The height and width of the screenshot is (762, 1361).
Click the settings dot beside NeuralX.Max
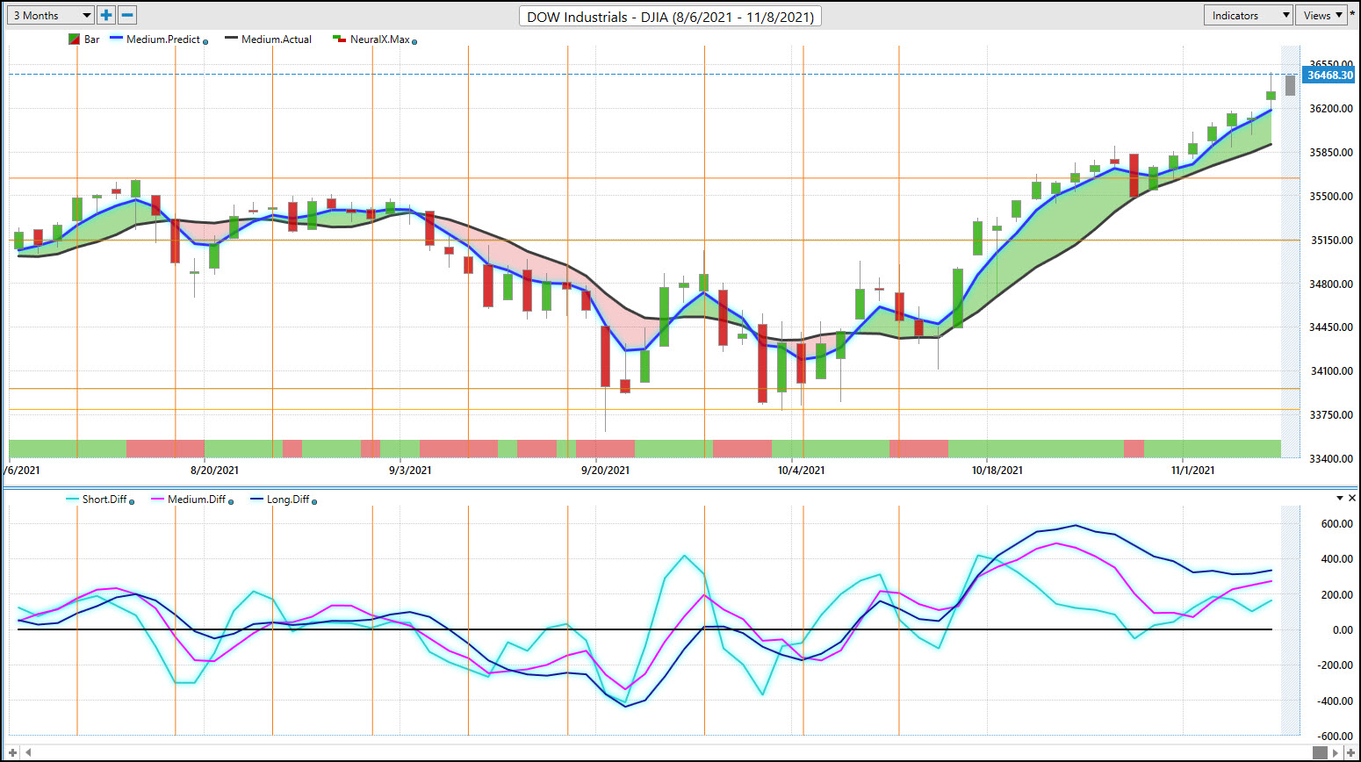click(x=414, y=41)
